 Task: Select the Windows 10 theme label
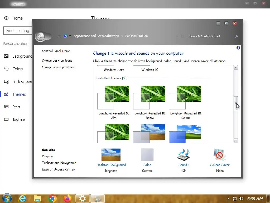(150, 70)
